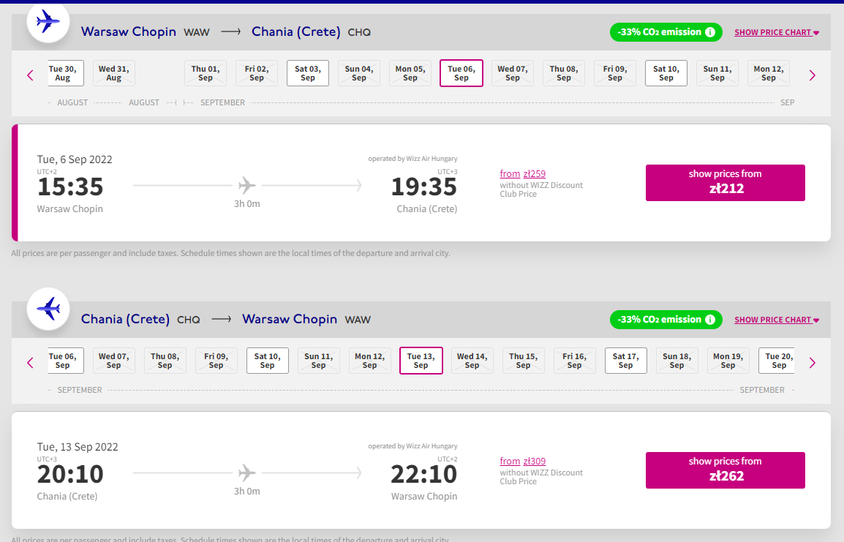Expand return Show Price Chart dropdown
844x542 pixels.
[x=777, y=320]
